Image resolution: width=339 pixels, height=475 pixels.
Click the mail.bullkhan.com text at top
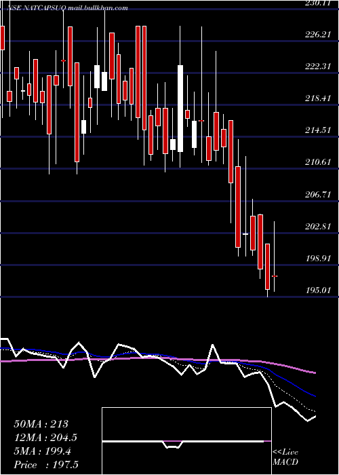(x=98, y=8)
